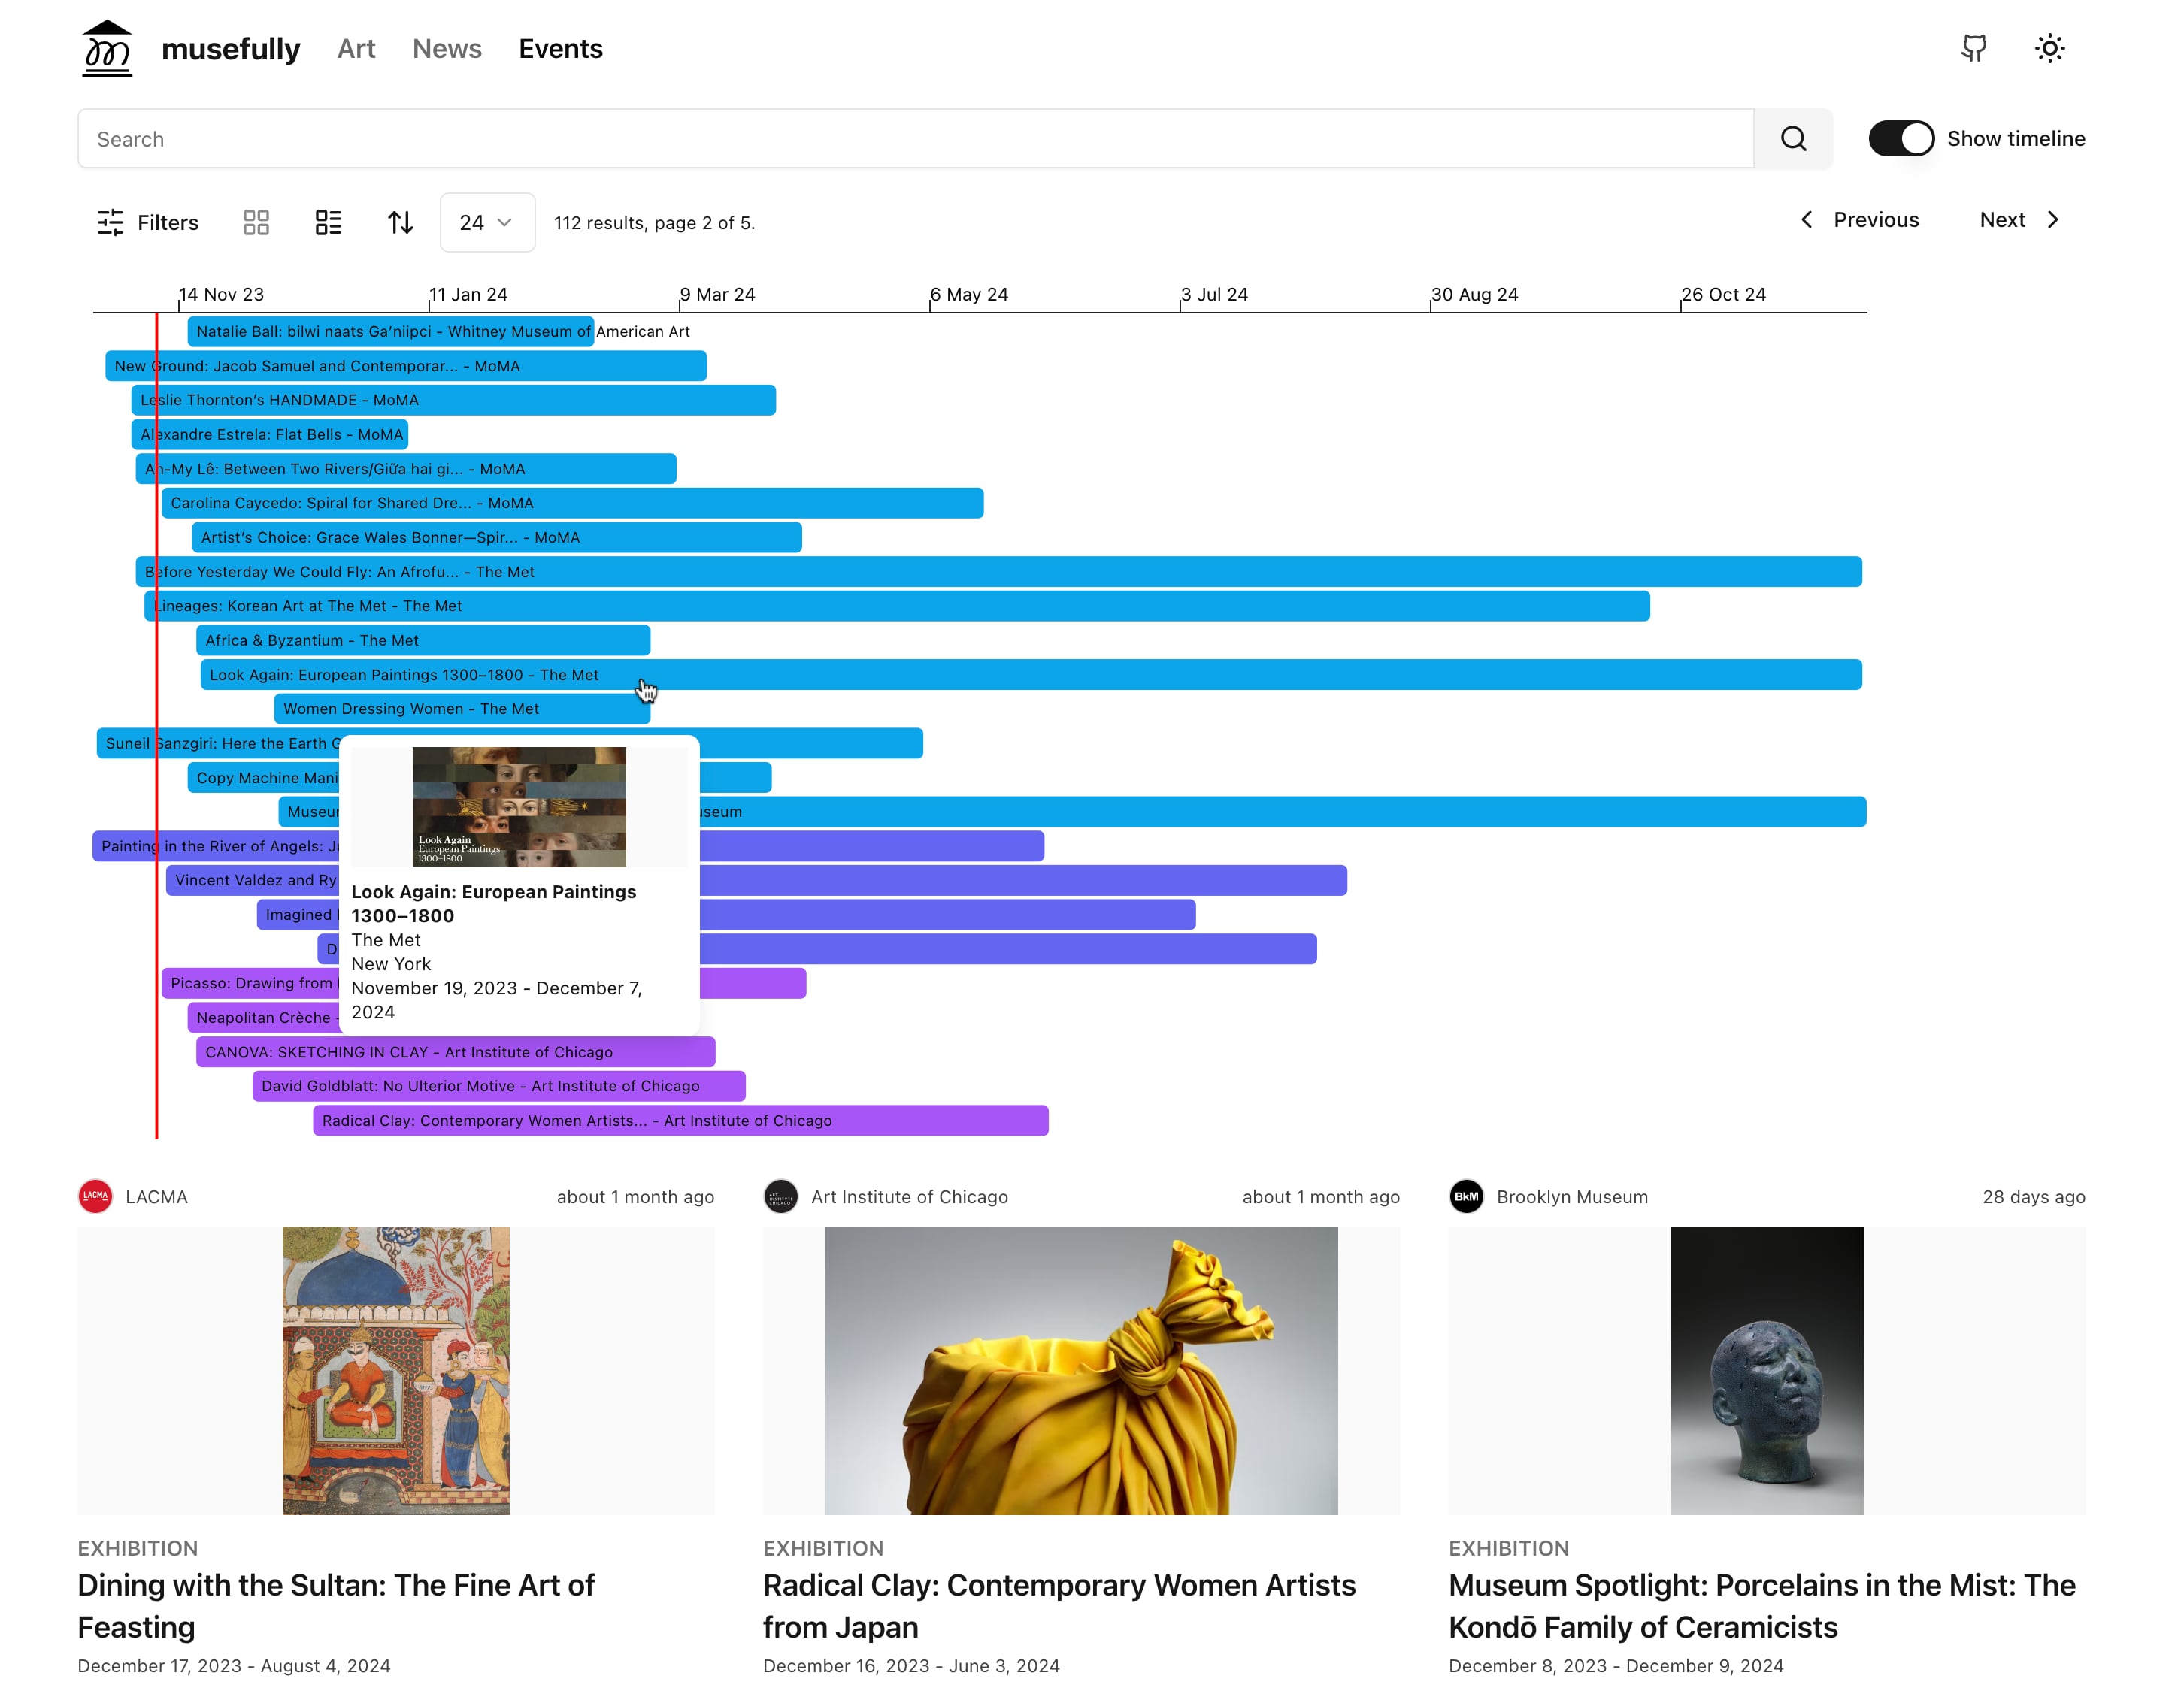
Task: Open the Events menu tab
Action: coord(560,50)
